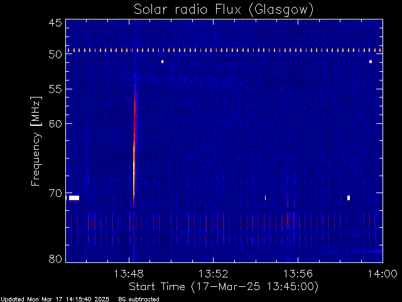Image resolution: width=402 pixels, height=302 pixels.
Task: Click the white spot at 51 MHz near 13:59
Action: click(371, 62)
